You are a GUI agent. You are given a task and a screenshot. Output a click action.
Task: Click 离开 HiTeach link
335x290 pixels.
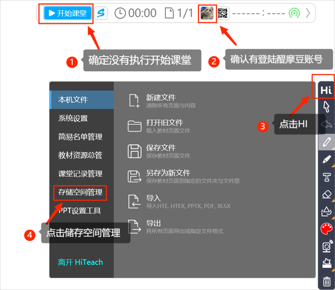pos(81,262)
